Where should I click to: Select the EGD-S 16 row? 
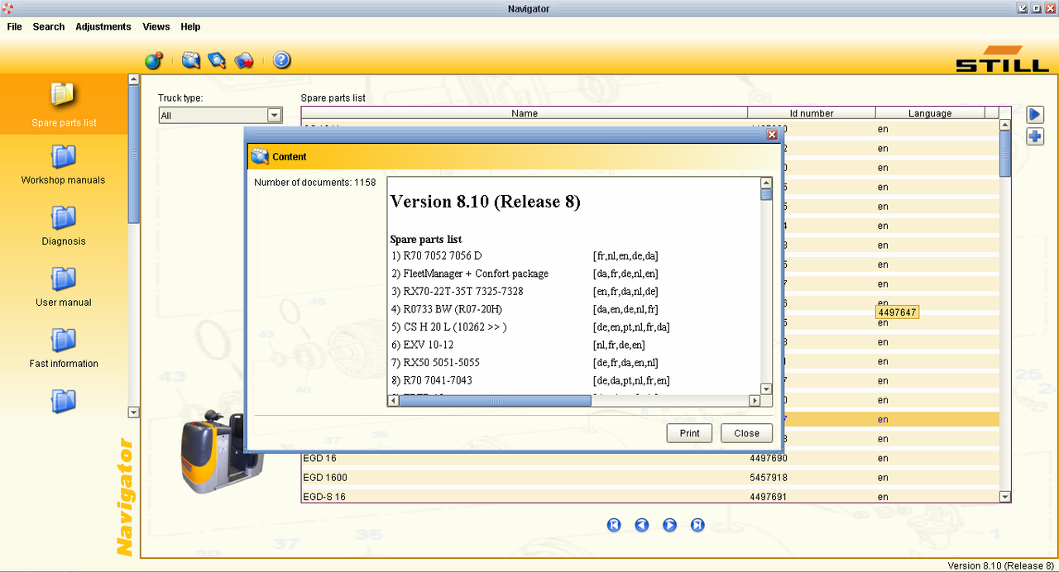pyautogui.click(x=650, y=497)
